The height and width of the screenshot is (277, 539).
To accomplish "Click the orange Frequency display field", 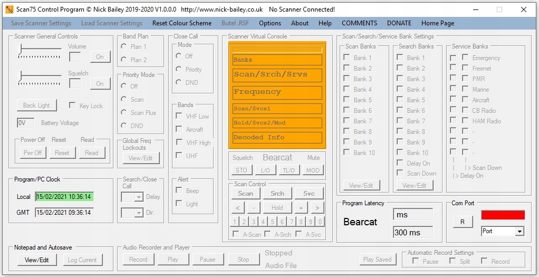I will 277,92.
